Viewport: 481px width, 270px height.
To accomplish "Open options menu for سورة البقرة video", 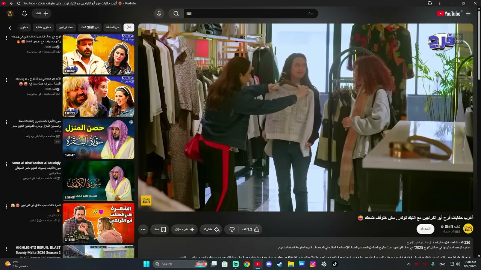I will pos(6,122).
